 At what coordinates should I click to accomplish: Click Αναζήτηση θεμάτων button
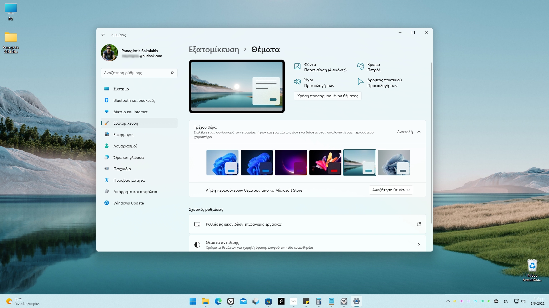tap(391, 190)
